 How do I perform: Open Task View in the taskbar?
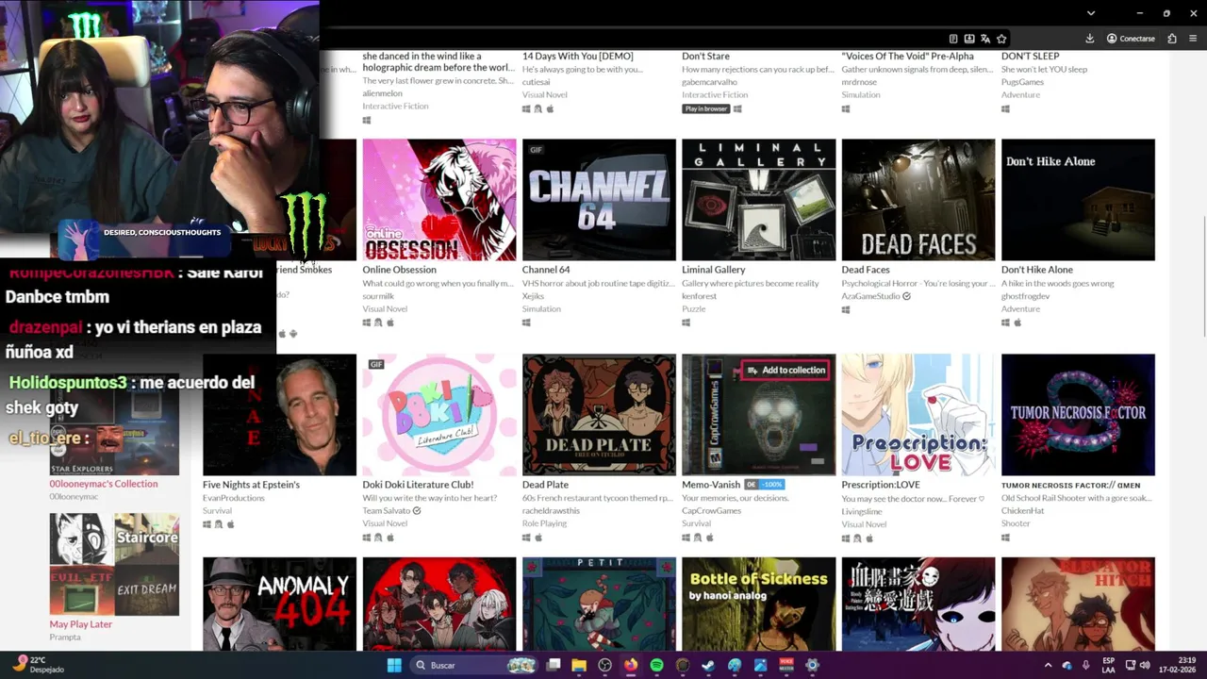point(554,665)
